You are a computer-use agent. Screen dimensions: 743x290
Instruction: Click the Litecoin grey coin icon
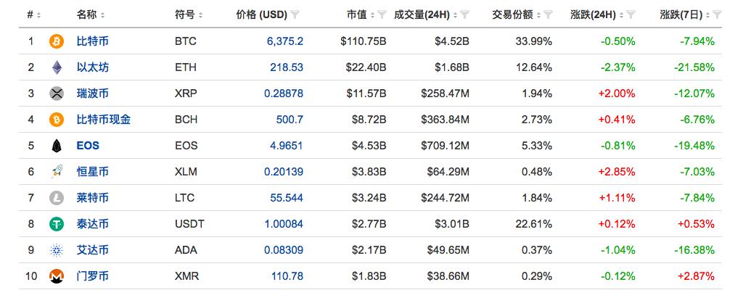pyautogui.click(x=56, y=198)
